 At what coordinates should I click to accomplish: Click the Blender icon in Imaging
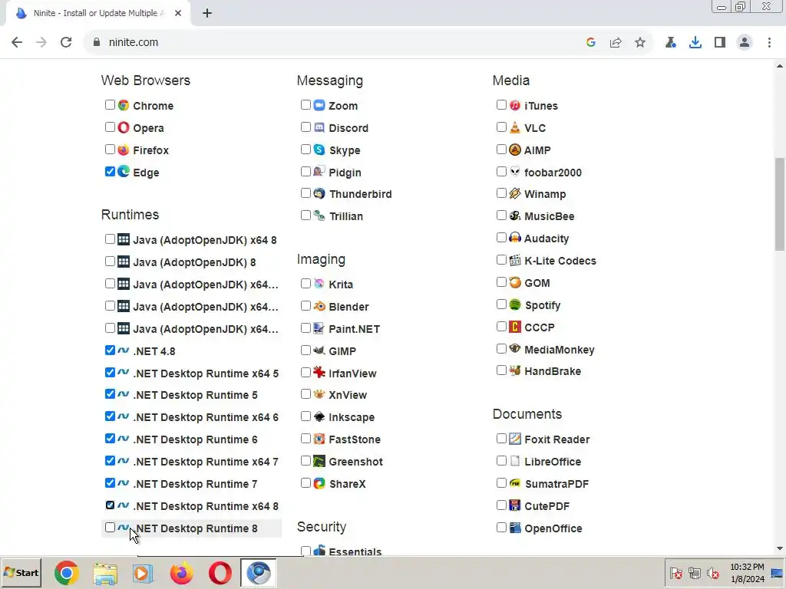coord(319,306)
